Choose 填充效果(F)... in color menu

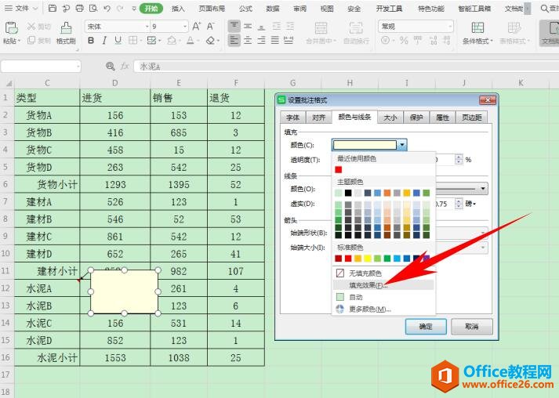tap(383, 285)
